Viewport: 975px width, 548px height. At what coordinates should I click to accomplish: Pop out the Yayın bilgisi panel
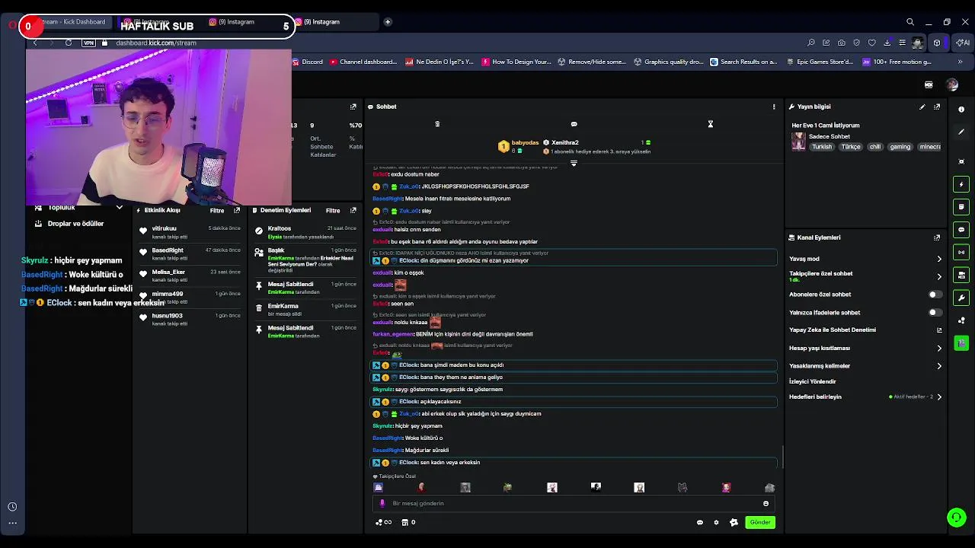click(x=937, y=107)
